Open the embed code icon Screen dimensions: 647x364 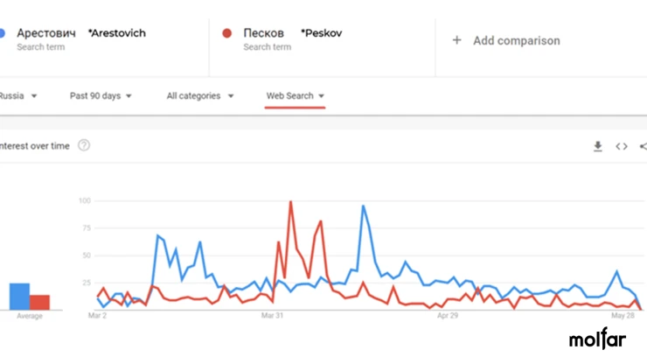coord(622,146)
